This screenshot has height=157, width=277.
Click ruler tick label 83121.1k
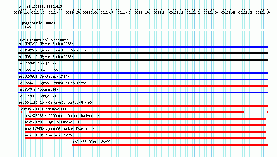click(176, 13)
